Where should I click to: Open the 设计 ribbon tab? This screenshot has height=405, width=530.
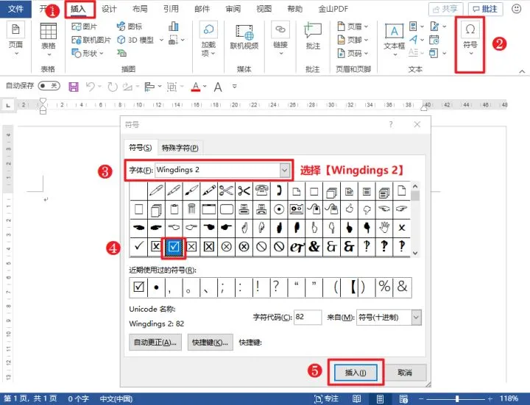coord(109,9)
